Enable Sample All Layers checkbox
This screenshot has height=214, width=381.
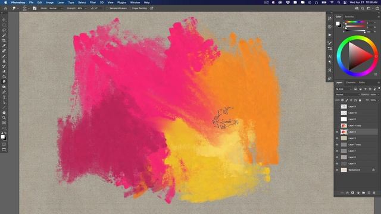[107, 8]
